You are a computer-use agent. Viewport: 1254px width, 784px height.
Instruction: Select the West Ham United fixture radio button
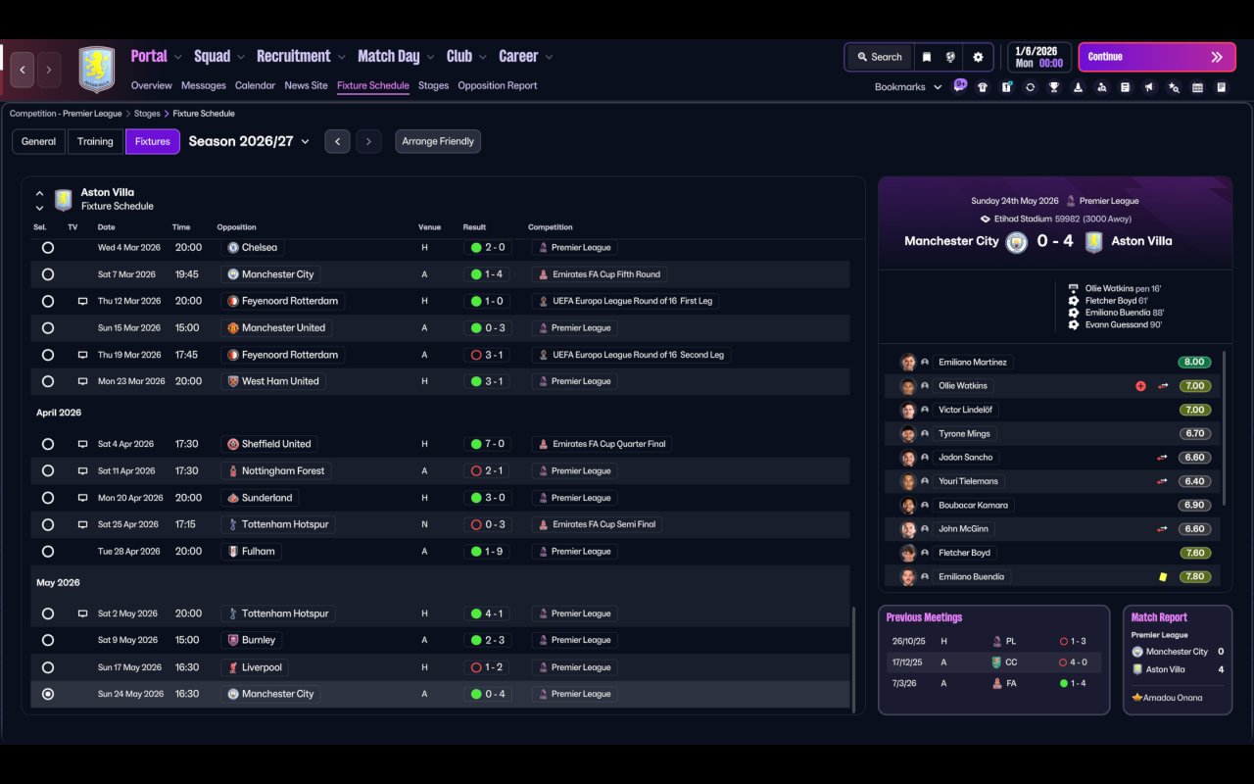tap(48, 381)
